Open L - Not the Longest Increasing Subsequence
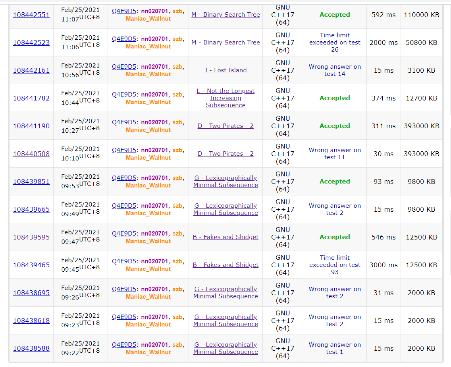 coord(225,98)
